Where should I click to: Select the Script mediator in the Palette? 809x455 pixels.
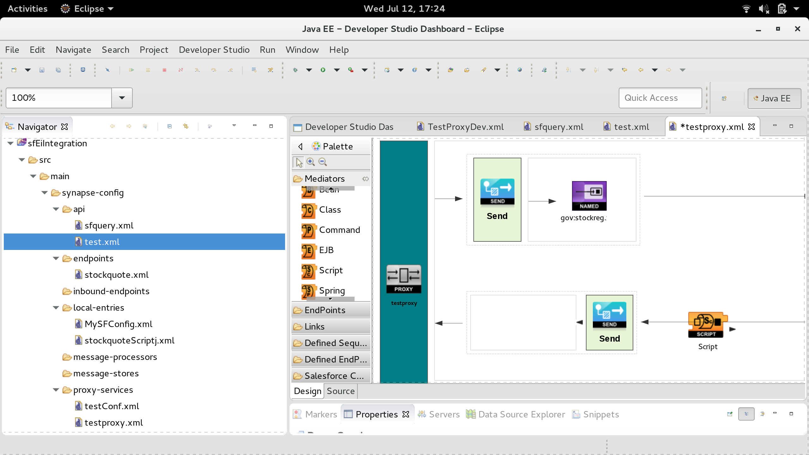coord(330,271)
